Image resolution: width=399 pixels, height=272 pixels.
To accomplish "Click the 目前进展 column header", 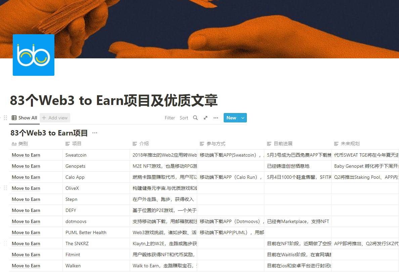I will 298,144.
